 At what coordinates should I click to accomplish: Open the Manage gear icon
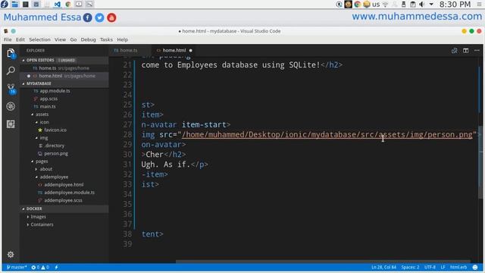(11, 255)
